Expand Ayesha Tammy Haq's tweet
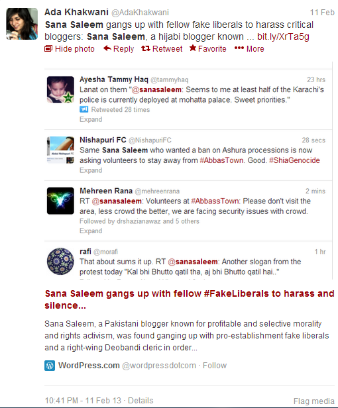Image resolution: width=338 pixels, height=408 pixels. pos(91,119)
